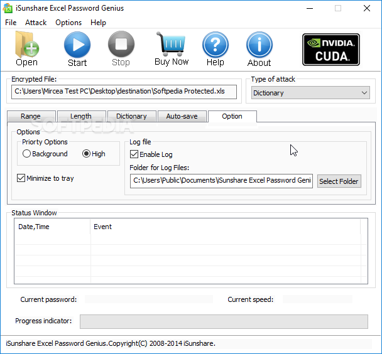
Task: Click the Progress indicator bar
Action: [x=224, y=321]
